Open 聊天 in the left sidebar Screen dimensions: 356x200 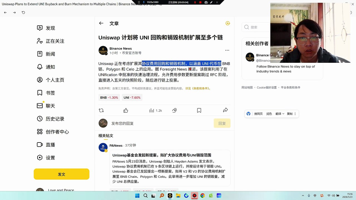click(x=46, y=106)
